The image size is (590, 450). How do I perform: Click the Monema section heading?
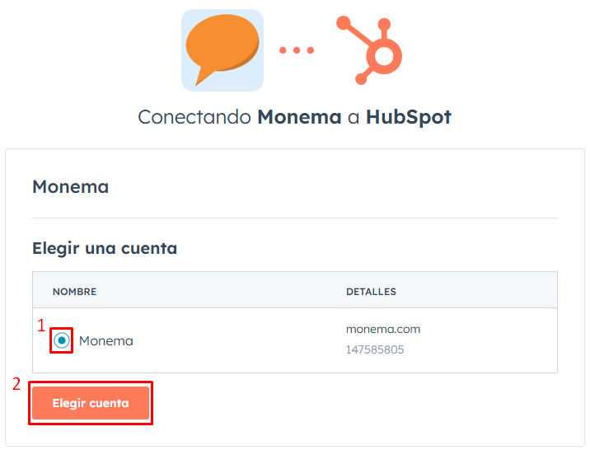pyautogui.click(x=70, y=187)
